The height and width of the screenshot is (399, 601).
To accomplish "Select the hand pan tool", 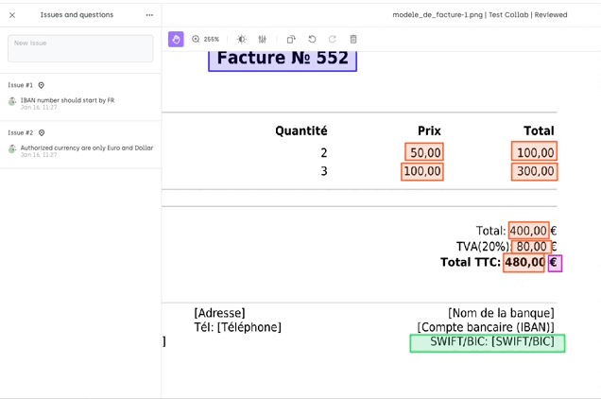I will coord(176,39).
